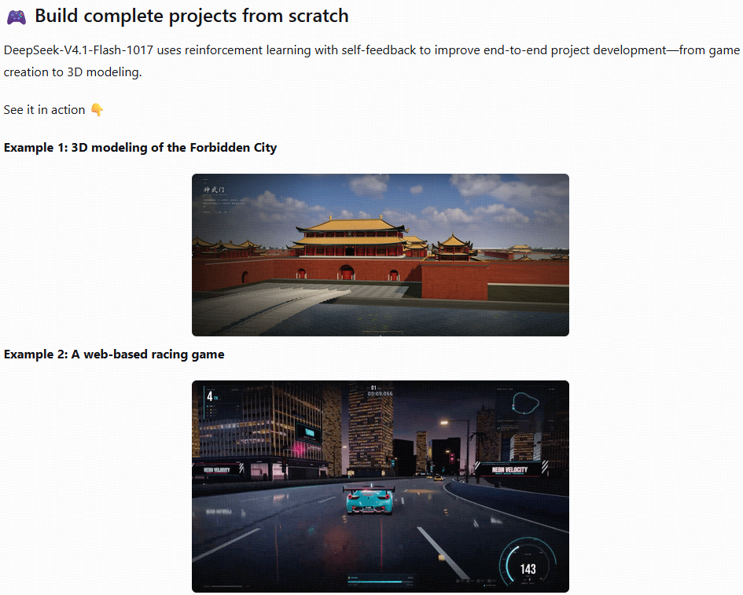The image size is (743, 595).
Task: Click the game controller emoji beside the heading
Action: [x=16, y=17]
